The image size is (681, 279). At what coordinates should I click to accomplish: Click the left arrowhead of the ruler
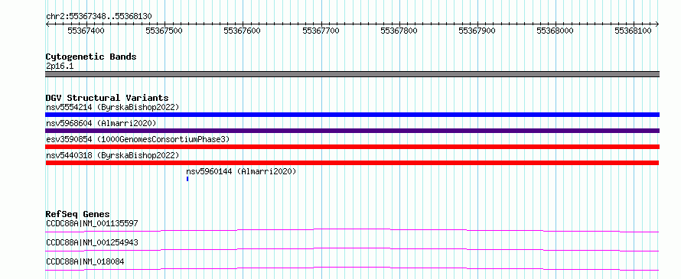click(x=47, y=24)
